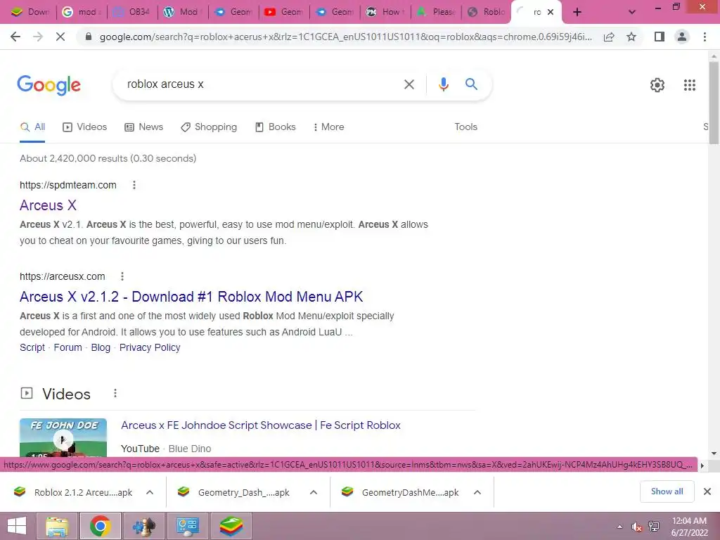Open Arceus X v2.1.2 Download result
This screenshot has height=540, width=720.
pos(191,297)
